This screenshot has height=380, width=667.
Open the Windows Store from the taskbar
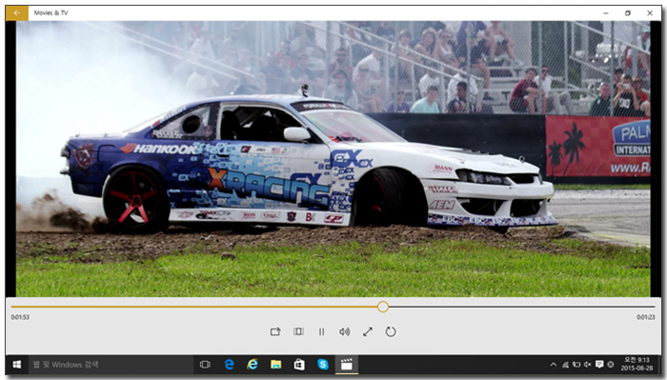coord(299,365)
